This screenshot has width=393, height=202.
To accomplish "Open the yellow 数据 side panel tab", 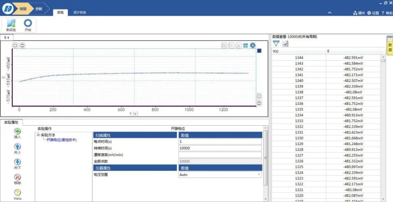I will pyautogui.click(x=390, y=45).
